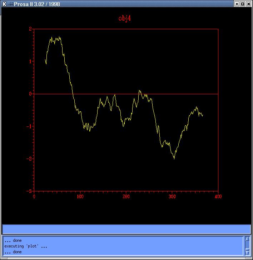Minimize the Prosa II window
This screenshot has height=260, width=253.
pos(237,4)
